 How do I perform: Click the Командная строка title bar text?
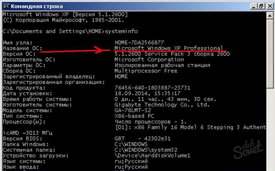pos(37,6)
